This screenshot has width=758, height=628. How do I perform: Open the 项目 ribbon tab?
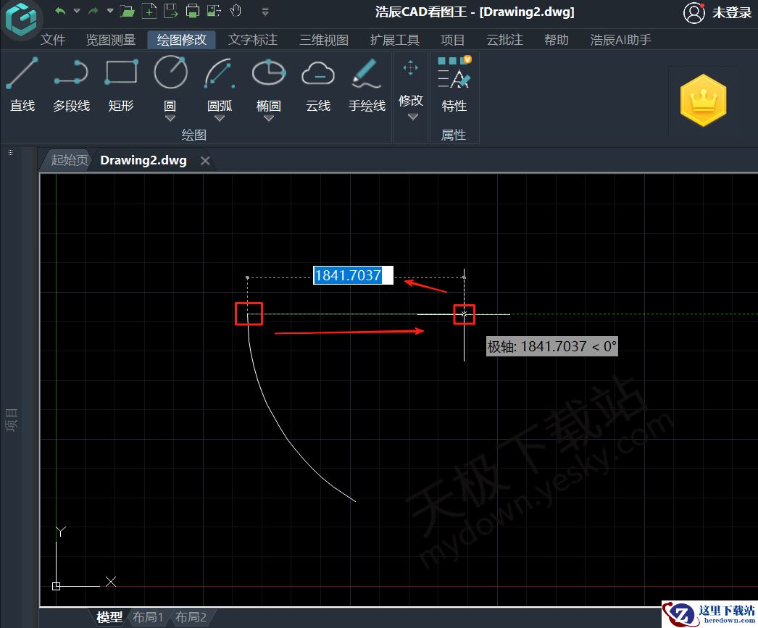[452, 40]
